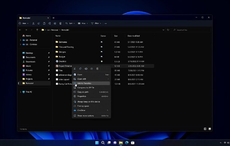Expand the This PC tree node

pyautogui.click(x=20, y=92)
